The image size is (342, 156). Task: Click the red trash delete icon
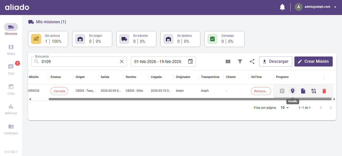point(324,91)
